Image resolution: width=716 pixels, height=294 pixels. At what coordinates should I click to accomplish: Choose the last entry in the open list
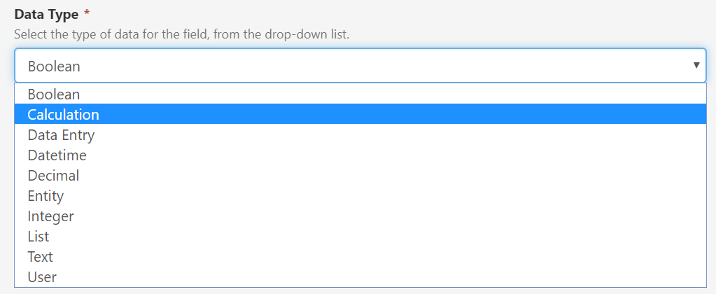42,277
